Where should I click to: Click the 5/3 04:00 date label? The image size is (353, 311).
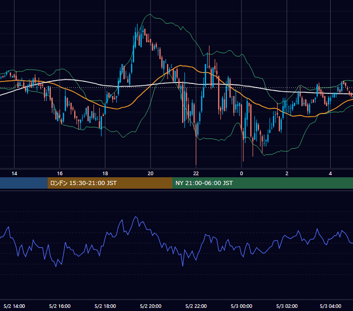tap(331, 306)
